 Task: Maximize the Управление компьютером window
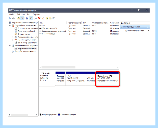(139, 10)
